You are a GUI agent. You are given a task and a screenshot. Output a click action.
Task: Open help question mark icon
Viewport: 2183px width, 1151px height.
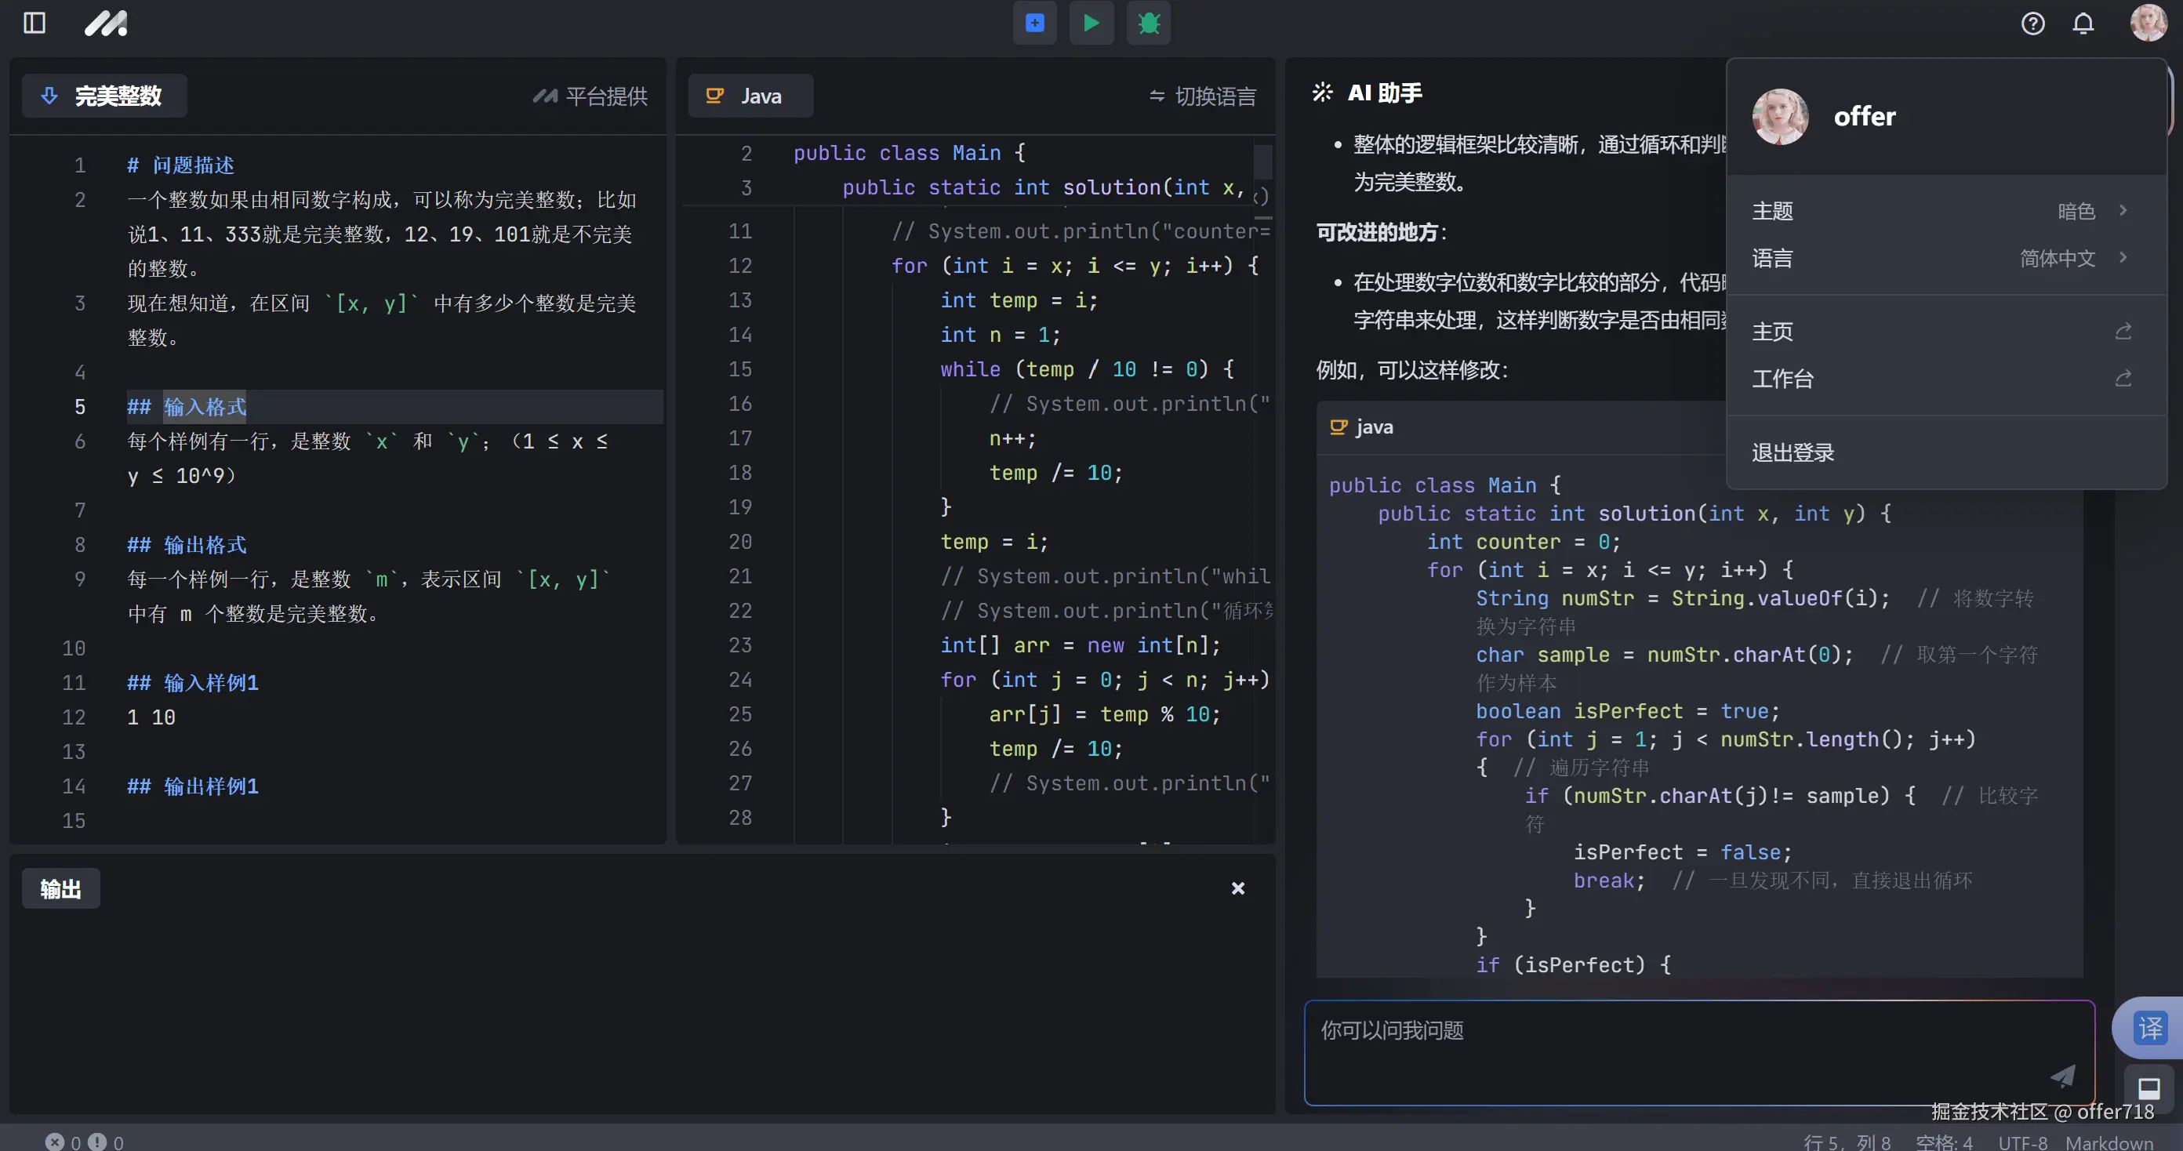[2032, 23]
